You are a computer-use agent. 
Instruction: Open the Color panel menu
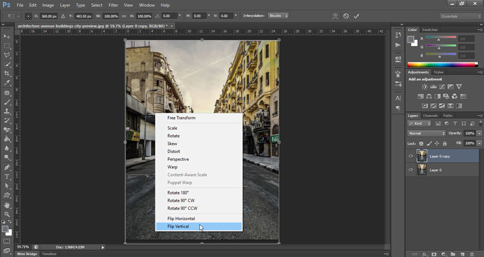coord(480,30)
